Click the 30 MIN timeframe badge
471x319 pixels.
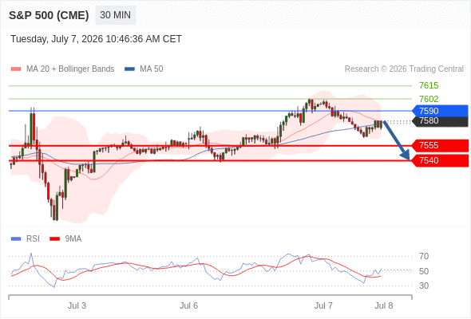coord(115,15)
